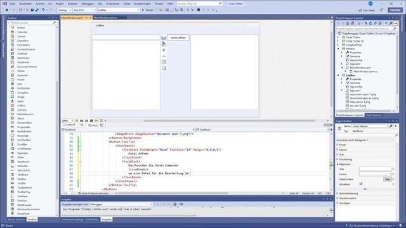Viewport: 406px width, 228px height.
Task: Select WrapPanel in the Toolbox
Action: point(23,213)
